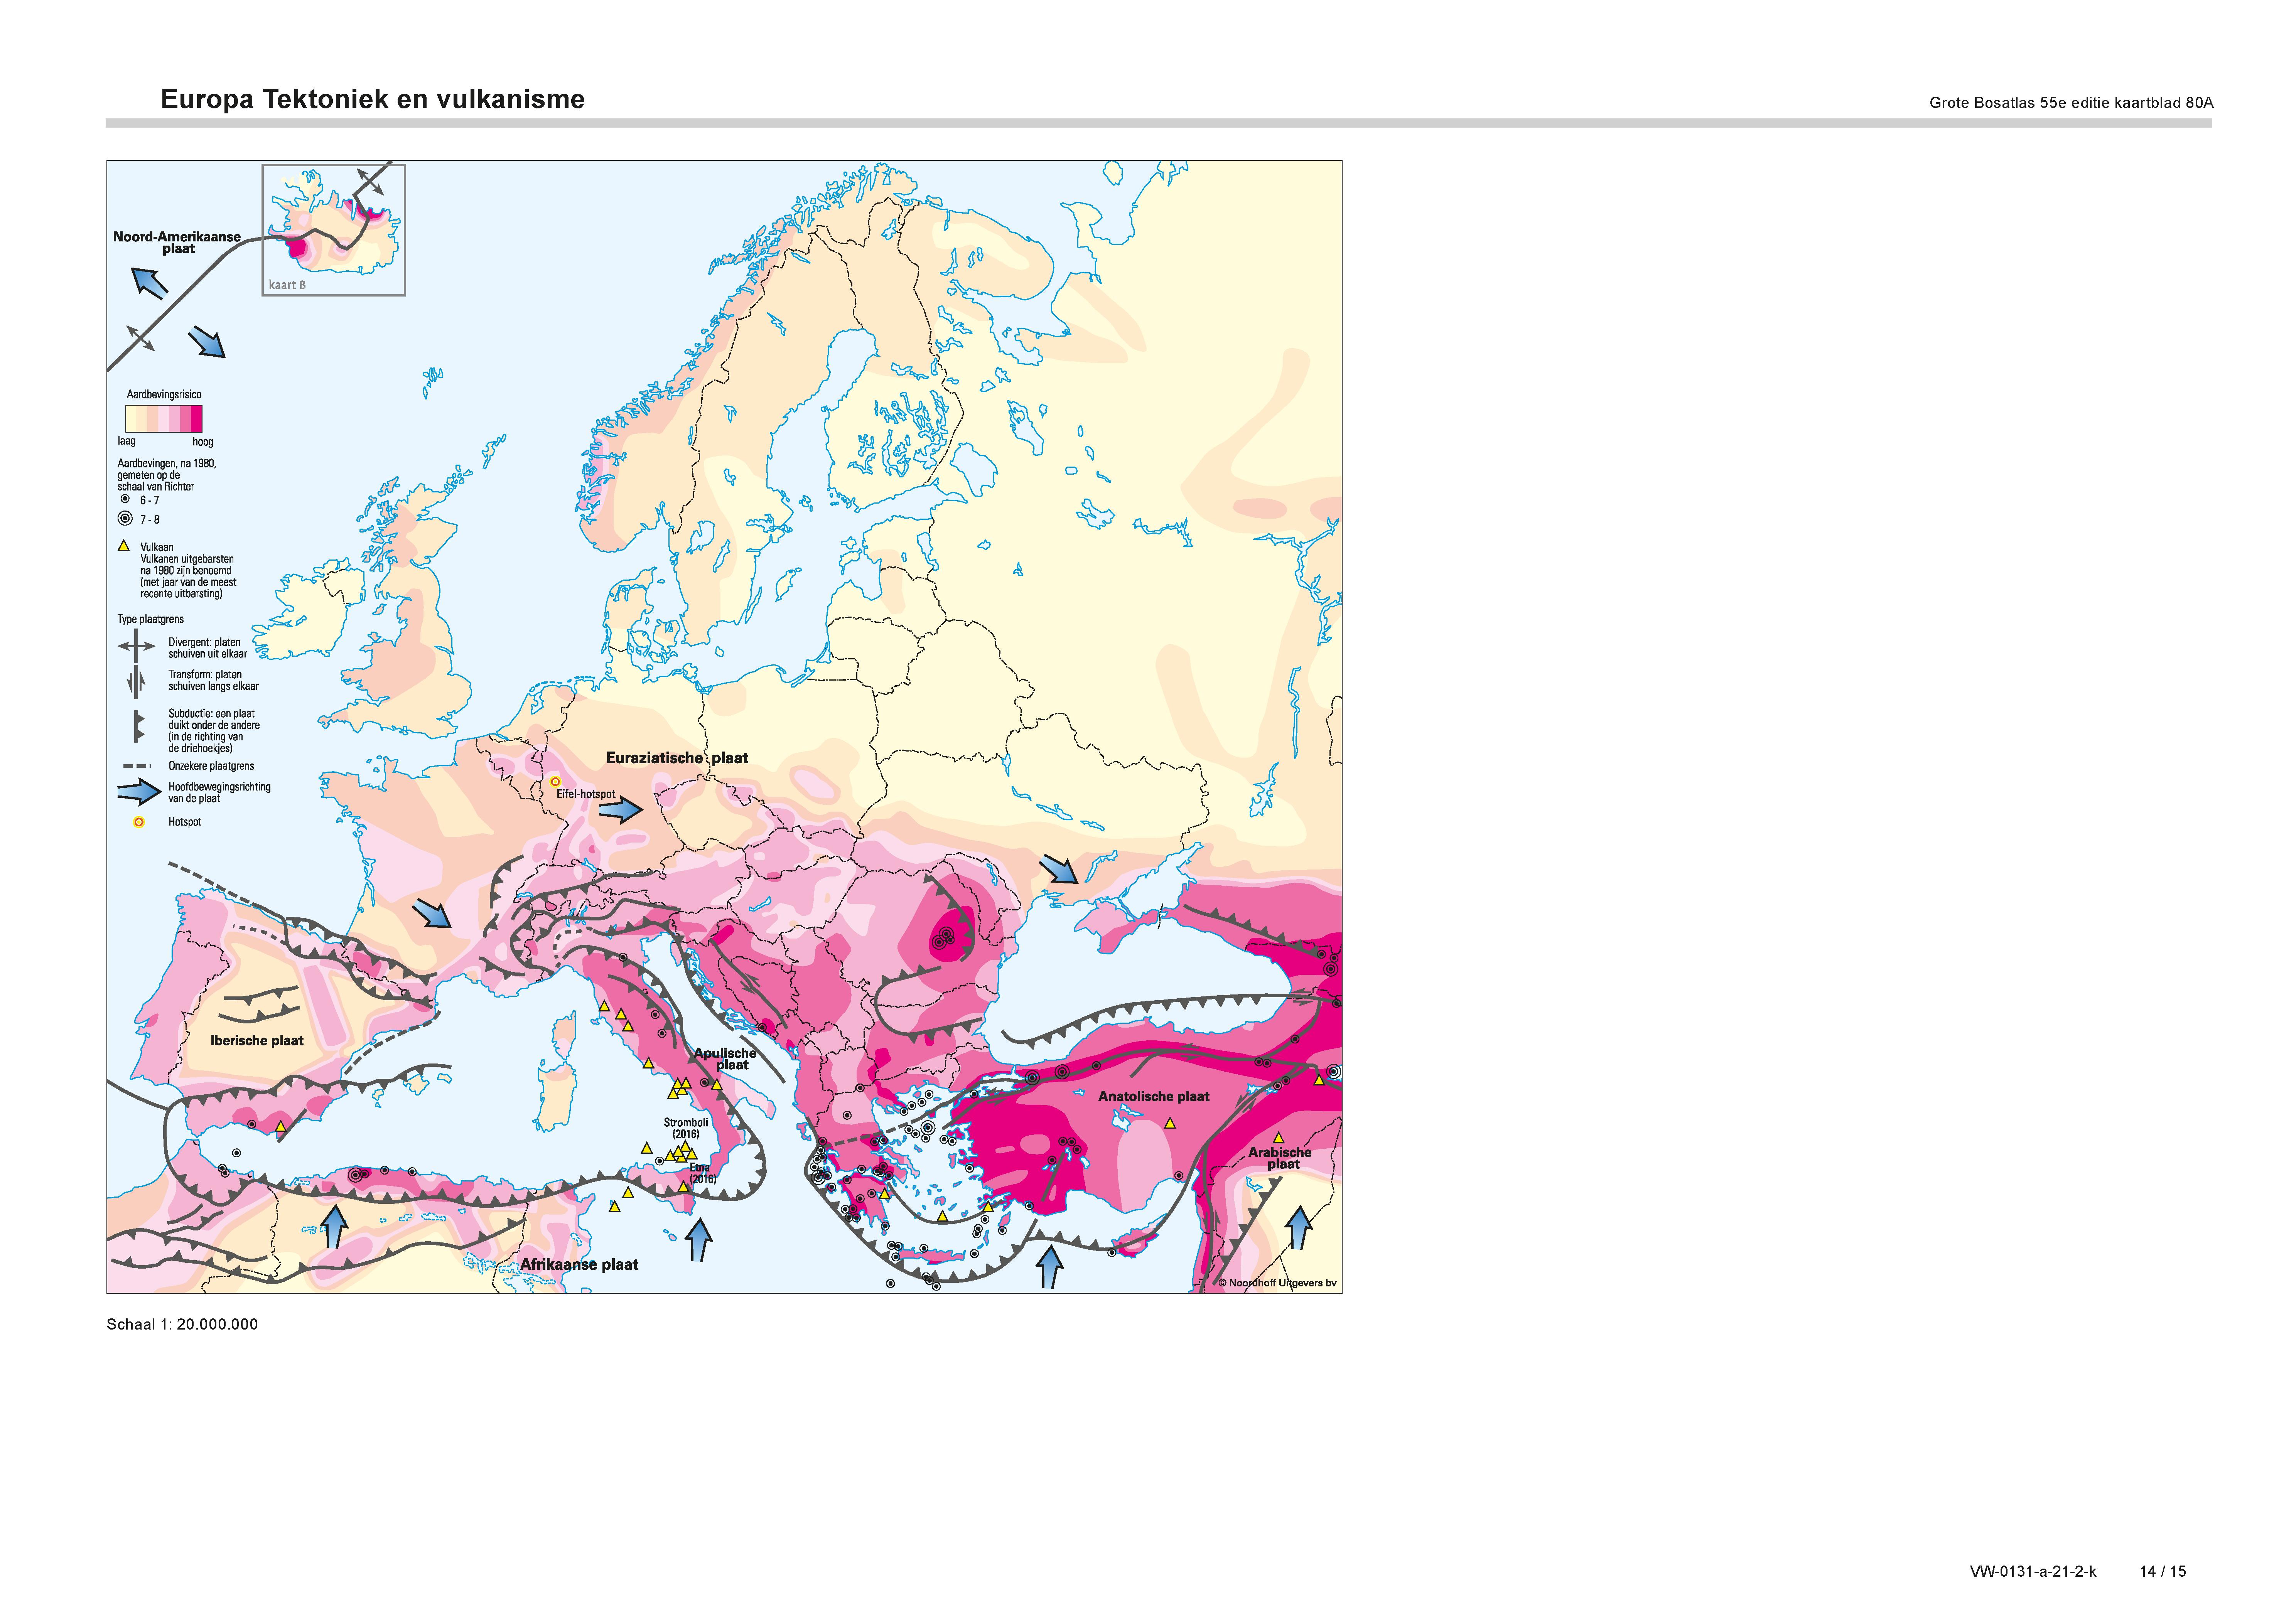Click the Transform plate boundary legend symbol
Screen dimensions: 2296x1623
coord(137,681)
